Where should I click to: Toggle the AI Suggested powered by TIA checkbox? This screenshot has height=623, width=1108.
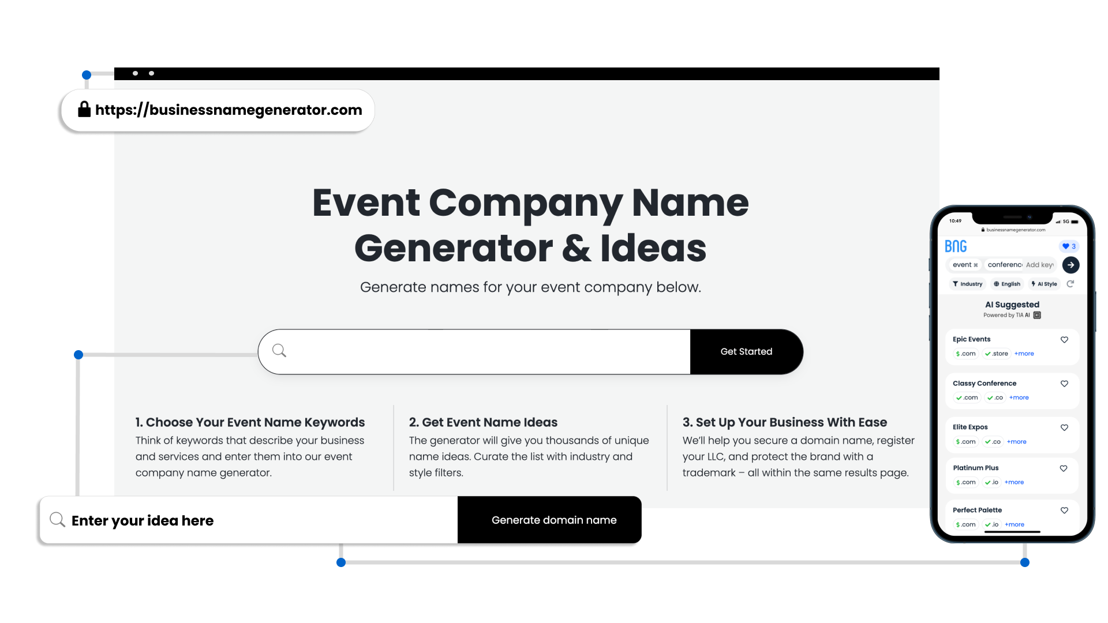[x=1036, y=315]
